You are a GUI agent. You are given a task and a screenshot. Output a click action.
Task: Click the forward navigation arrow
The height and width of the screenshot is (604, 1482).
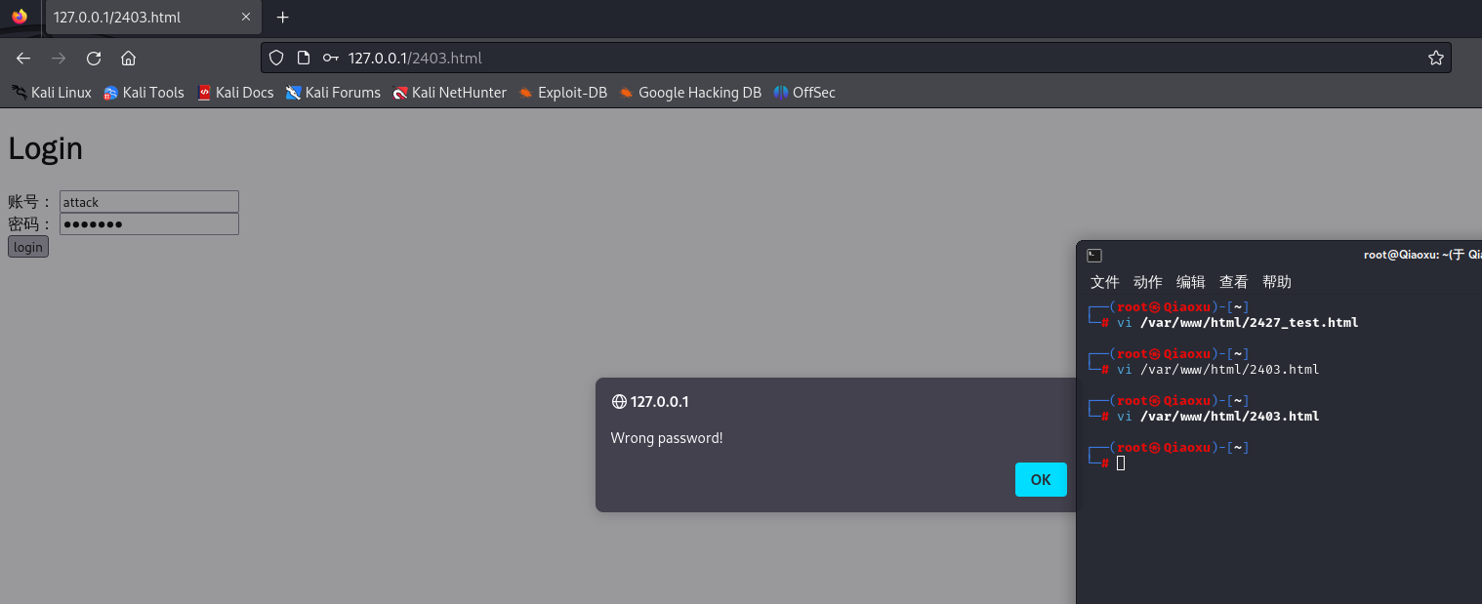coord(59,58)
